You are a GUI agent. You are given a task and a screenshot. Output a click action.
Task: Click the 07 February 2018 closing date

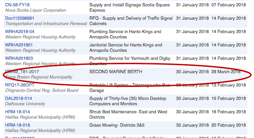(x=228, y=5)
